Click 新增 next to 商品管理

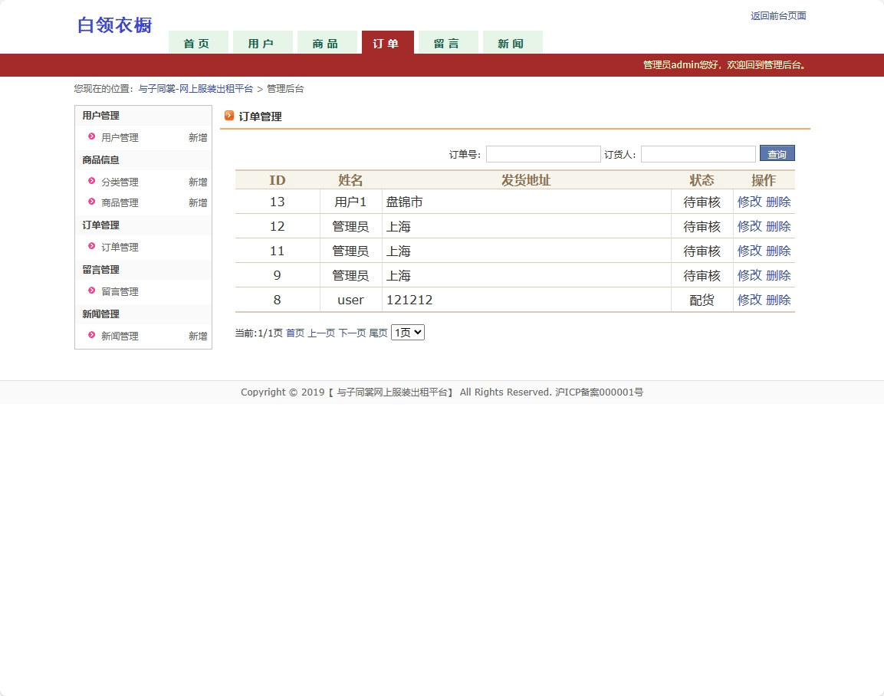pyautogui.click(x=197, y=202)
